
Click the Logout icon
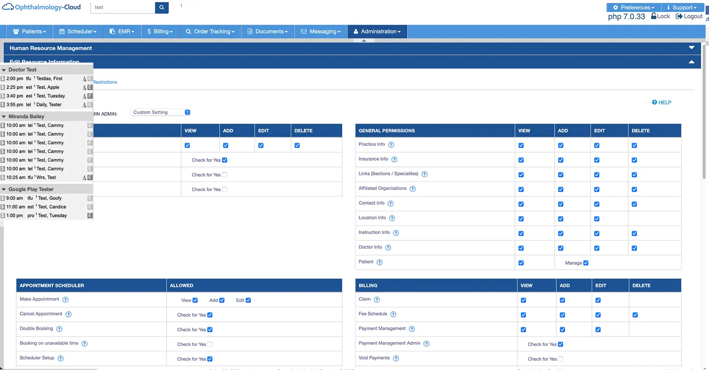coord(679,16)
